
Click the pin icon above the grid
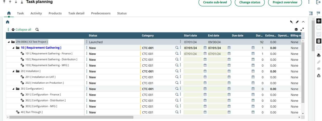tap(292, 22)
